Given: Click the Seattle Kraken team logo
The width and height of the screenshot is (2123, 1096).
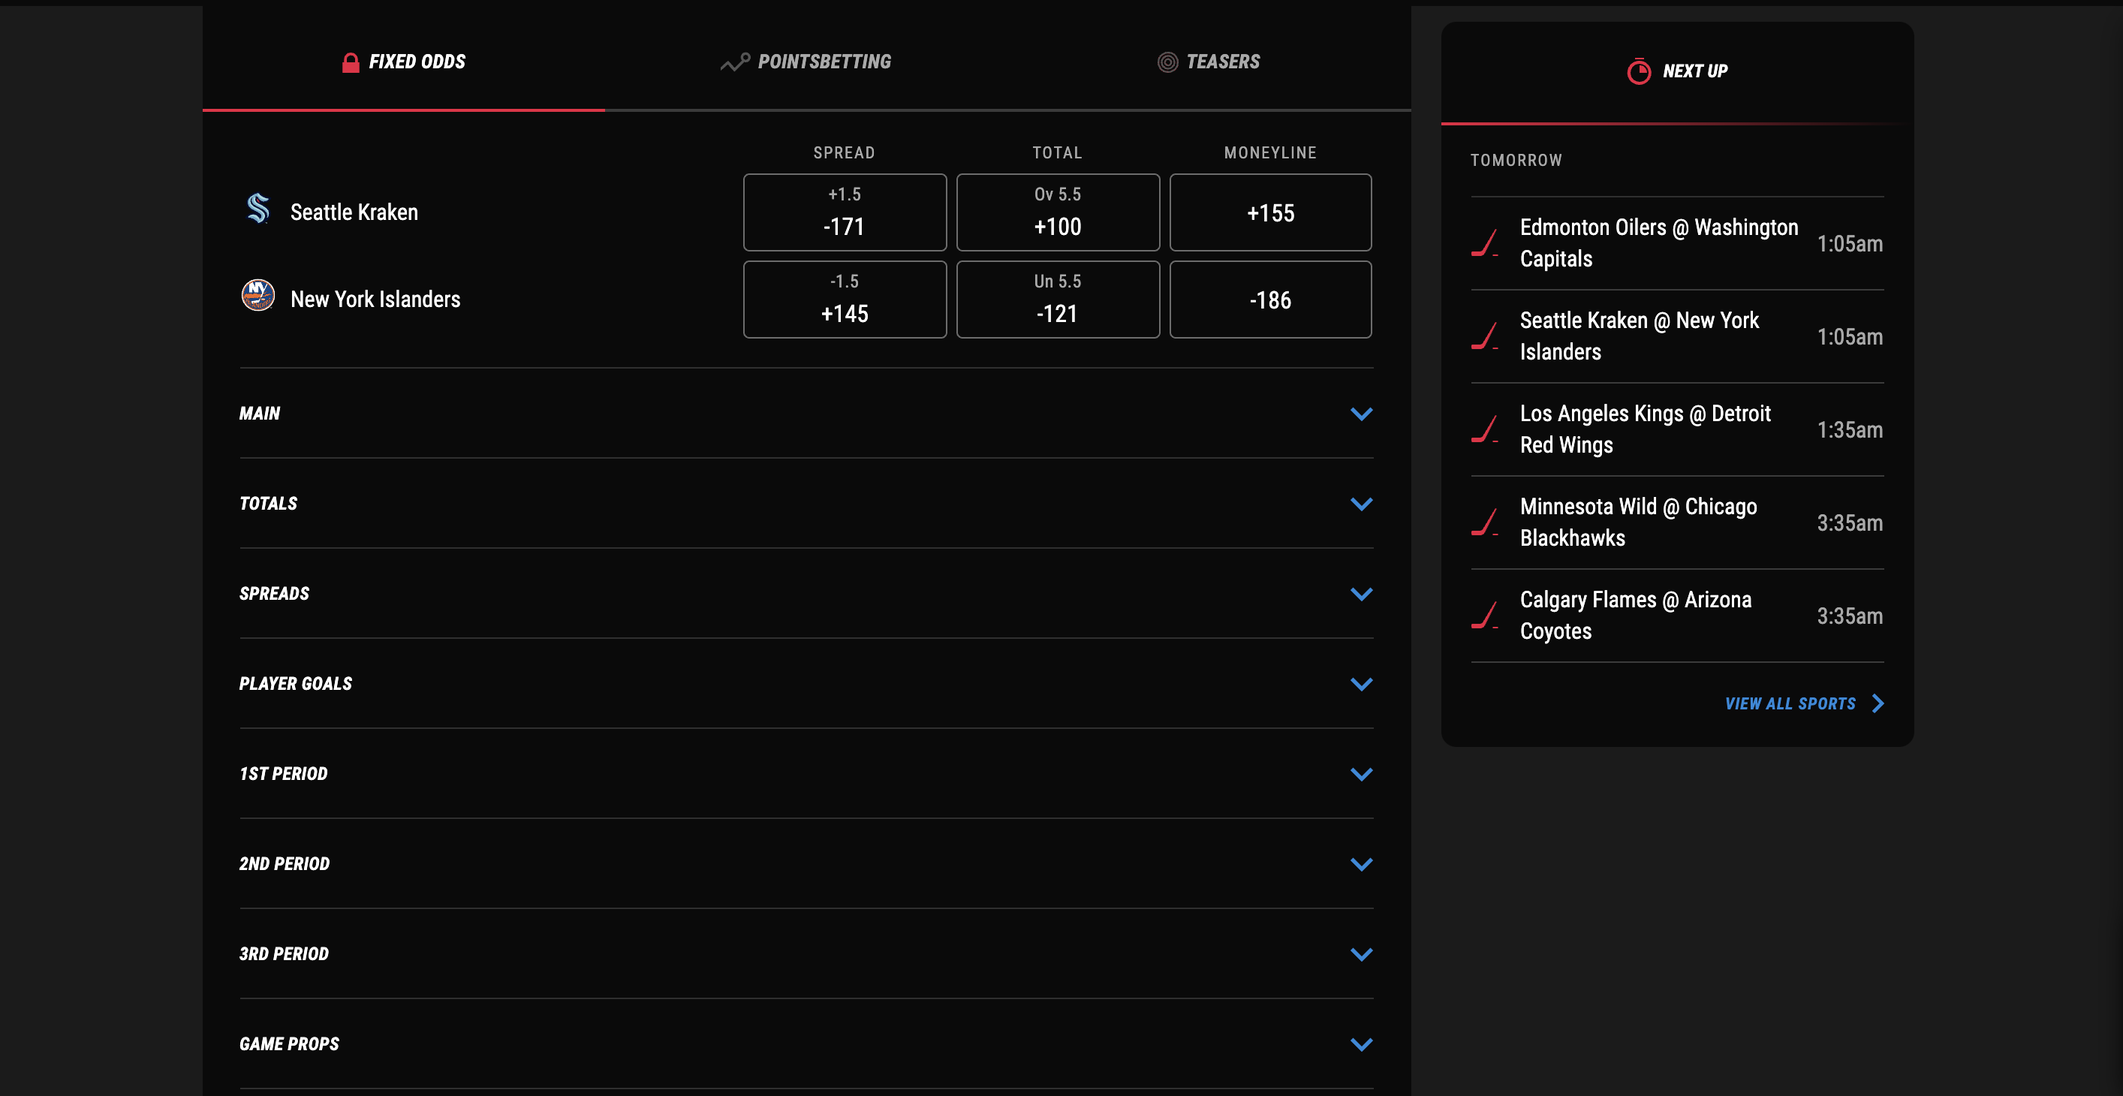Looking at the screenshot, I should (258, 209).
